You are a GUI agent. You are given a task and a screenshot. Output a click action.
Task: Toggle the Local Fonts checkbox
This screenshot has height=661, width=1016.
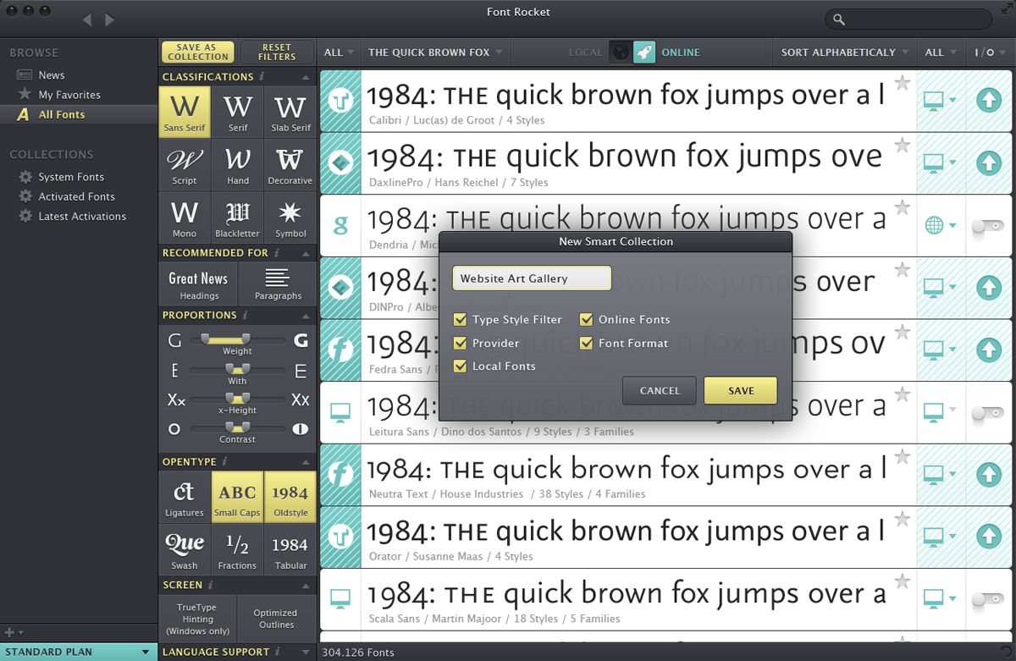pyautogui.click(x=461, y=366)
